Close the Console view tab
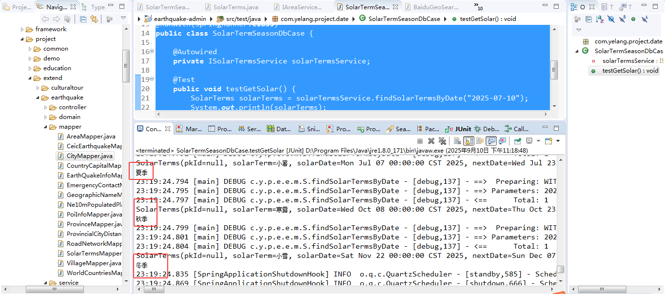Screen dimensions: 665x294 tap(168, 129)
